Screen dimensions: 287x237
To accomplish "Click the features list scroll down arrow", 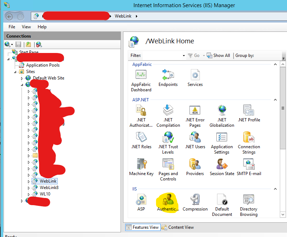I will (x=283, y=214).
